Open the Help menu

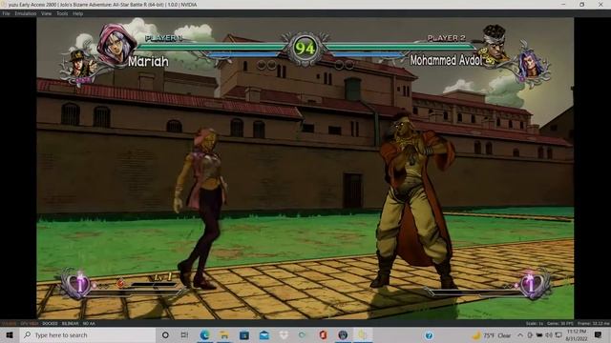[78, 13]
